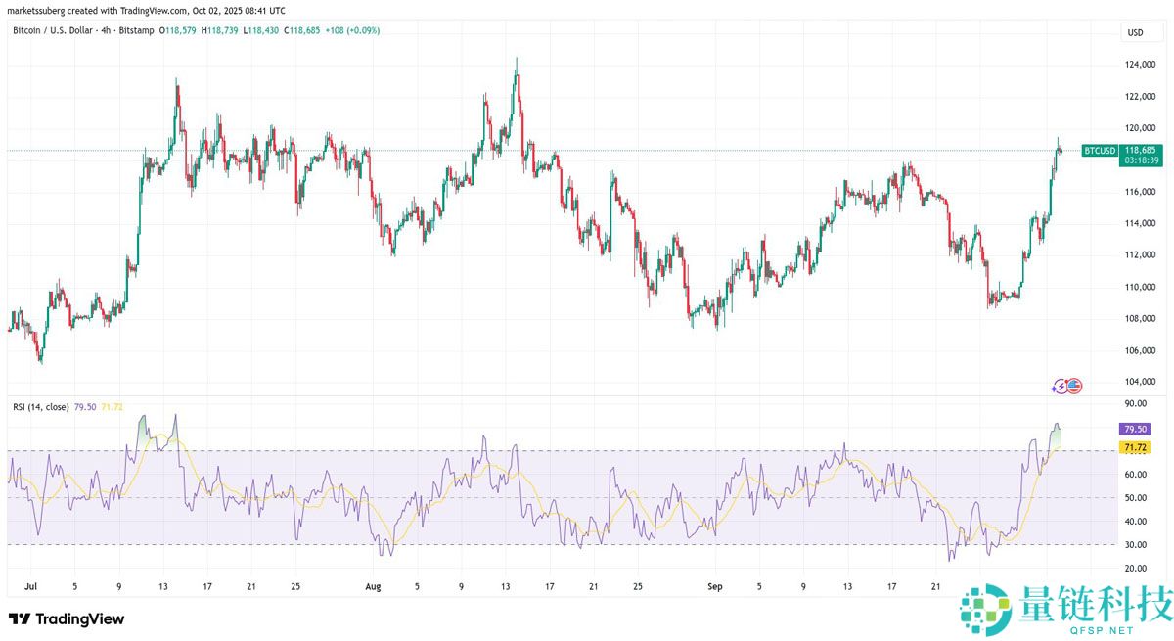Click the +108 (+0.09%) change value

tap(356, 30)
